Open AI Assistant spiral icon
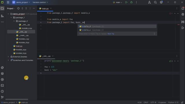Viewport: 185px width, 104px height. coord(183,14)
